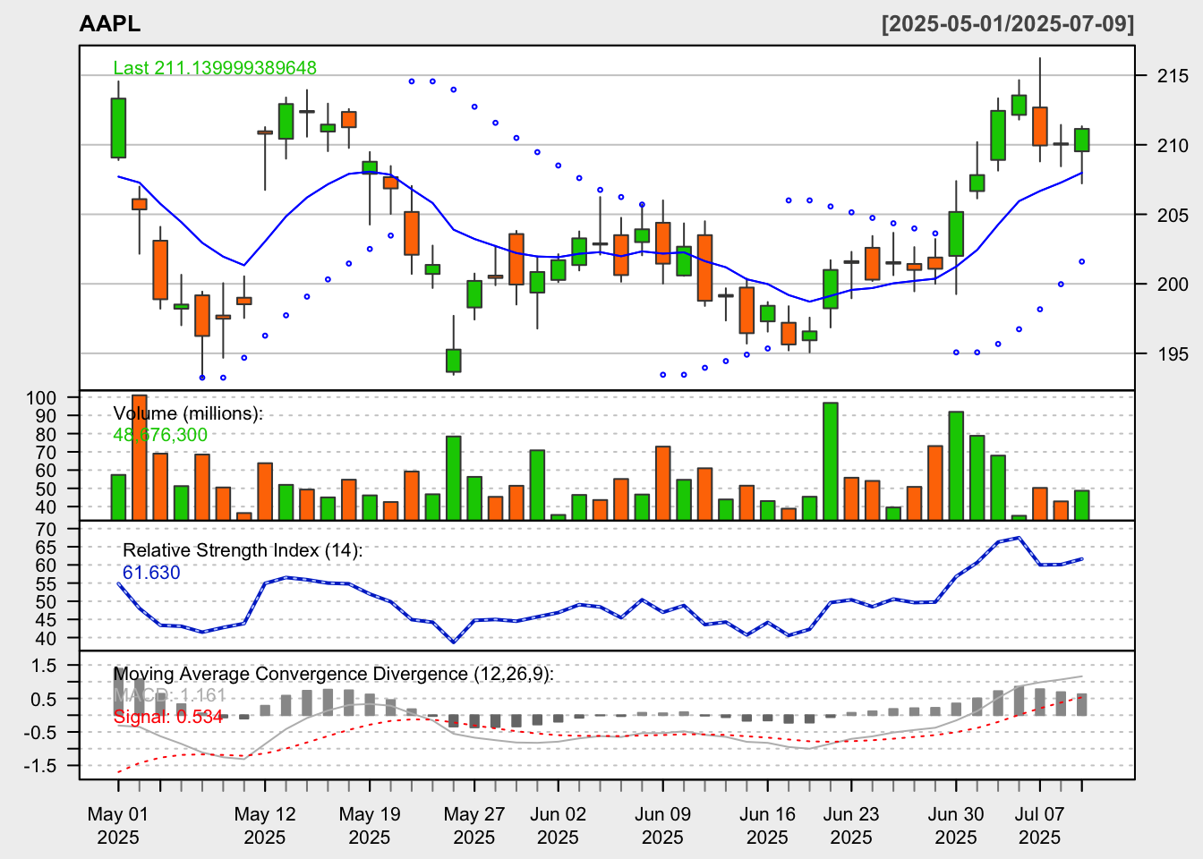Click the May 27 2025 date label
Viewport: 1203px width, 859px height.
(x=474, y=826)
